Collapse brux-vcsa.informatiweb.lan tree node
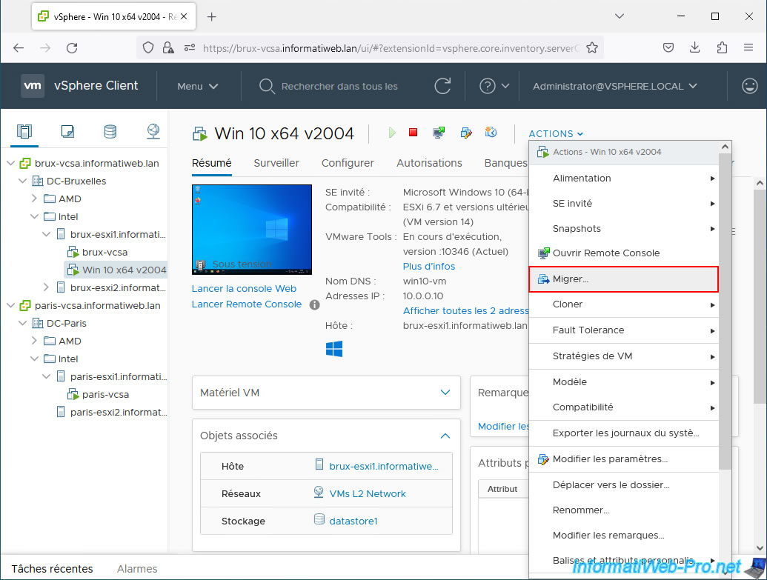 point(11,163)
